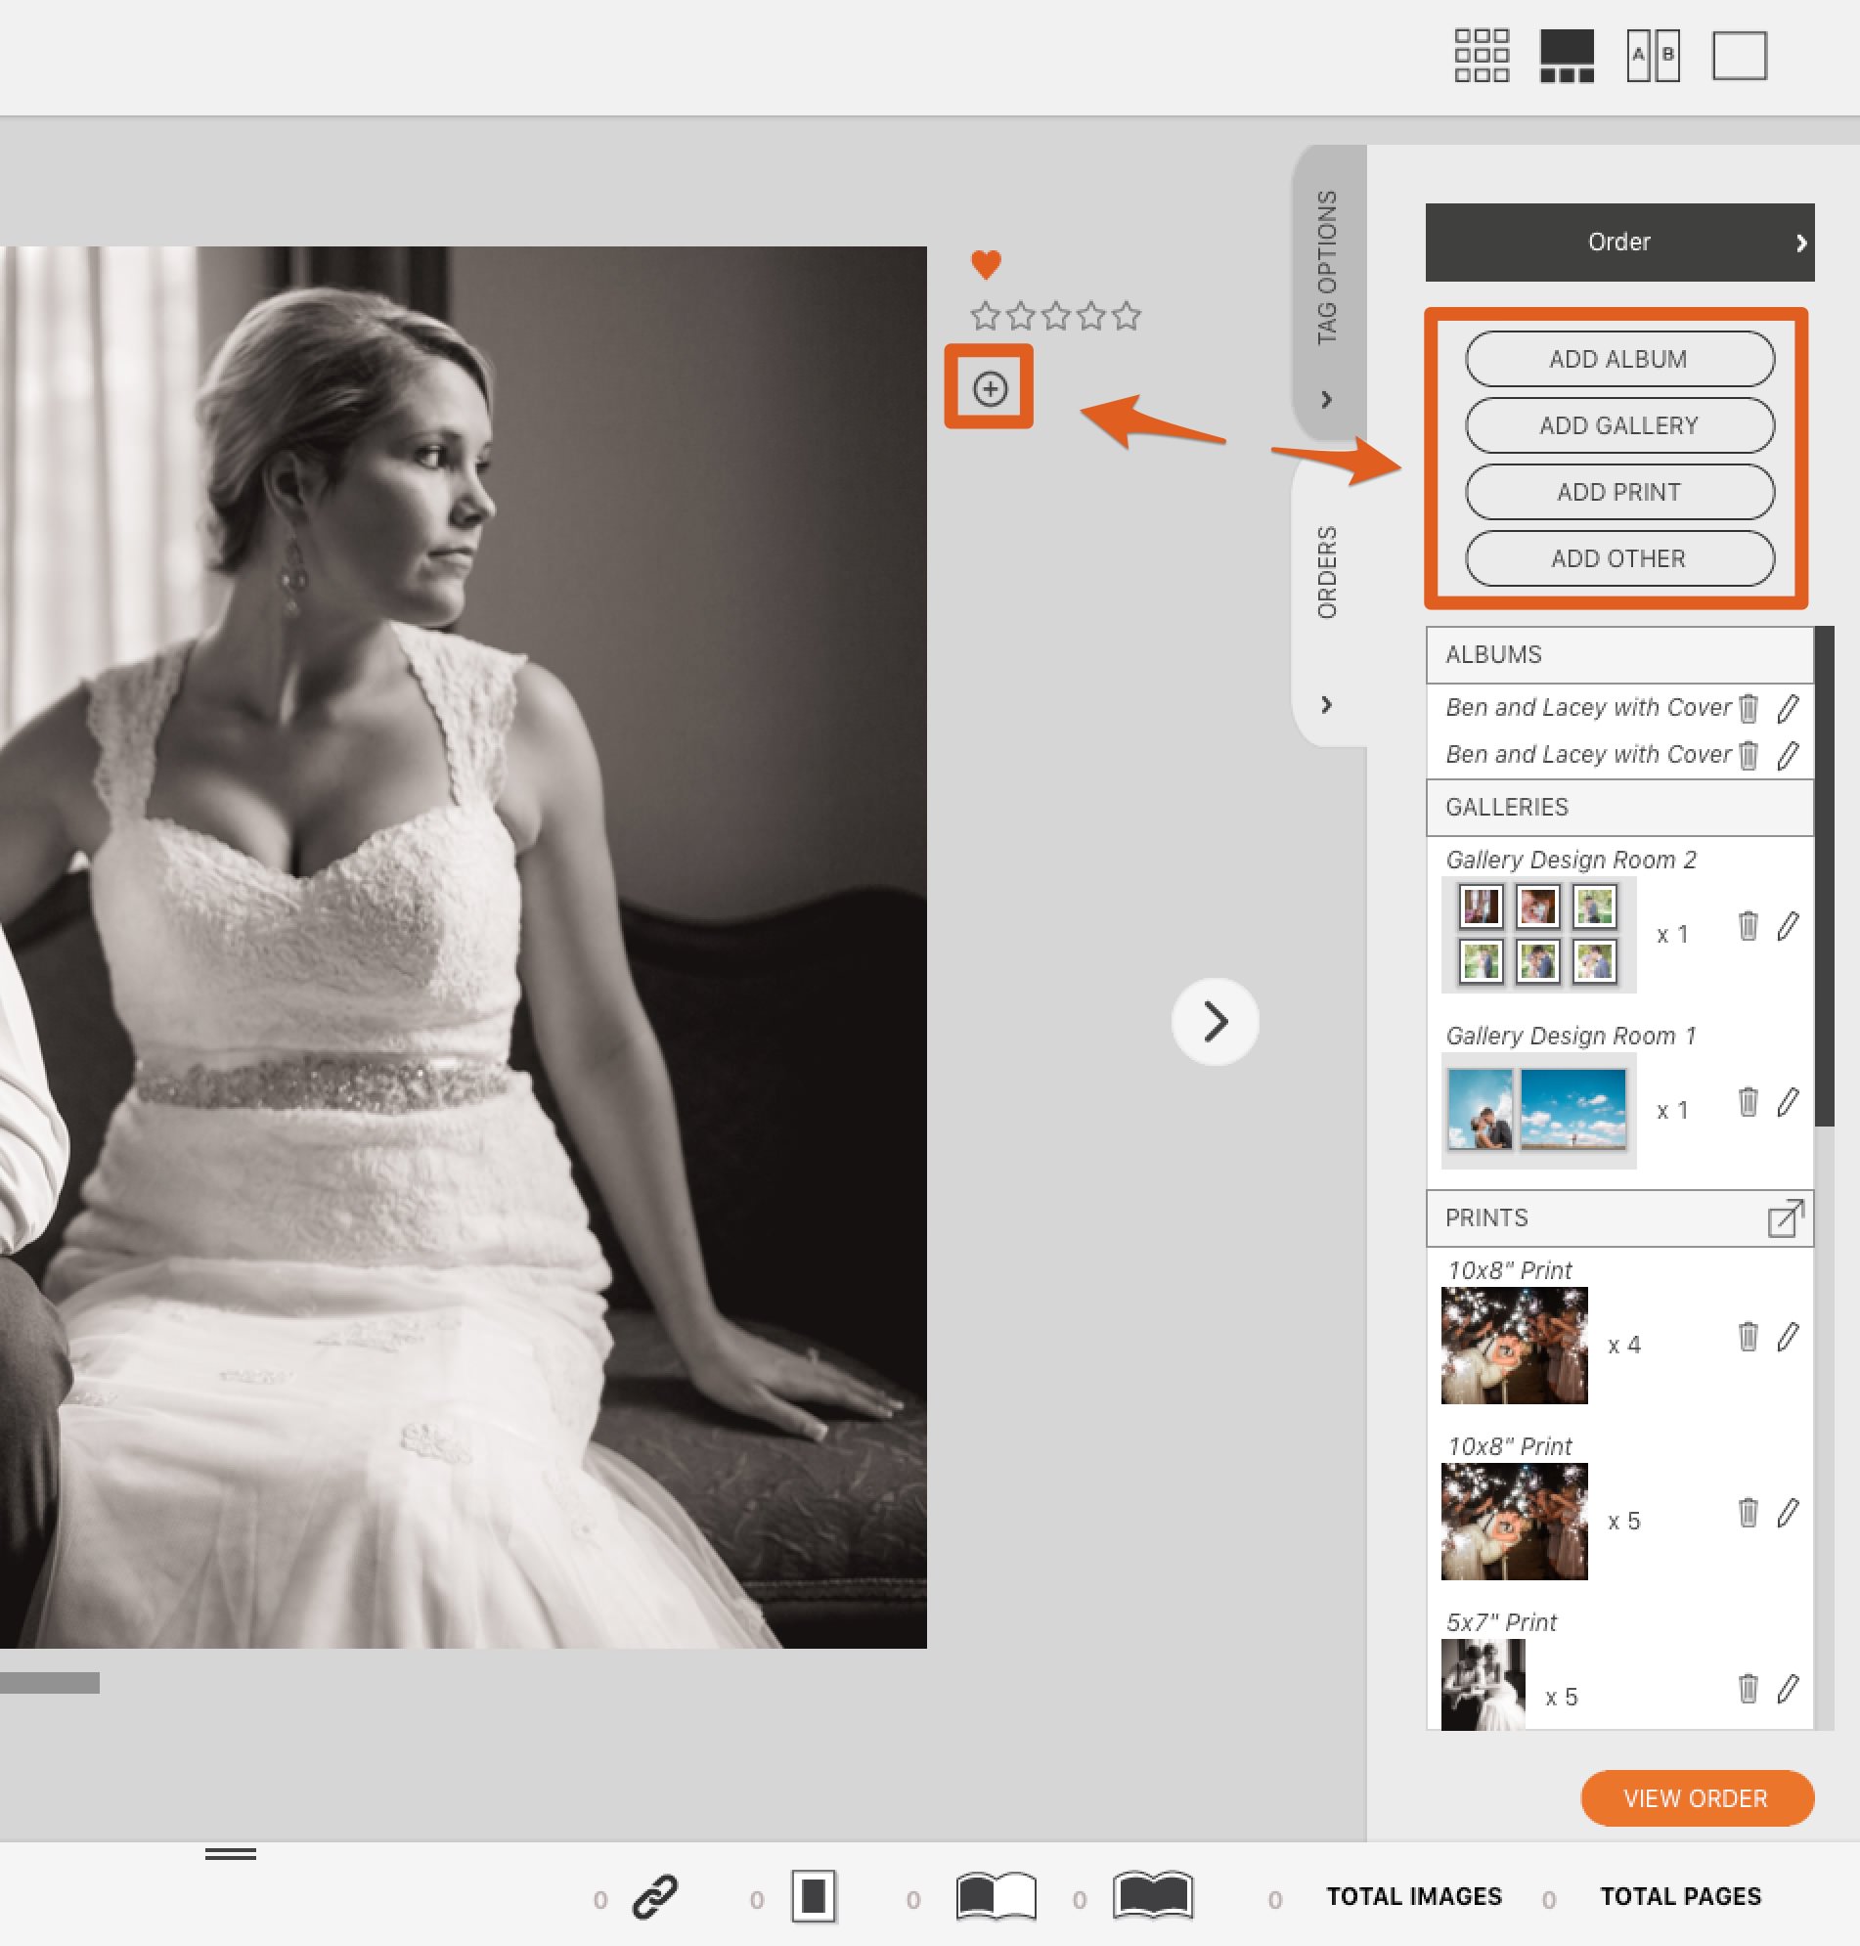
Task: Expand the Tag Options chevron
Action: click(1327, 400)
